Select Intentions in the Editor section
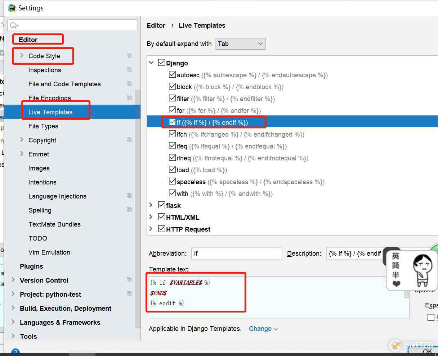The image size is (438, 356). click(43, 182)
